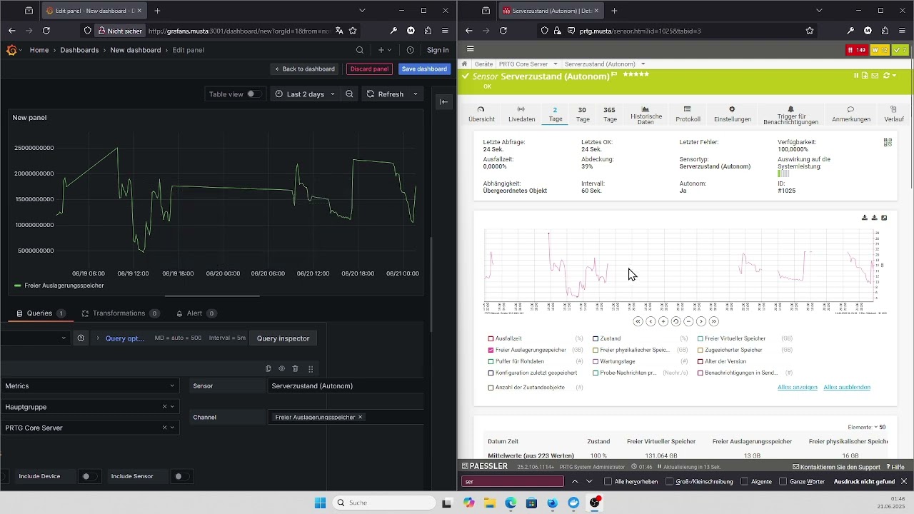914x514 pixels.
Task: Click the Windows taskbar Suche box
Action: tap(384, 503)
